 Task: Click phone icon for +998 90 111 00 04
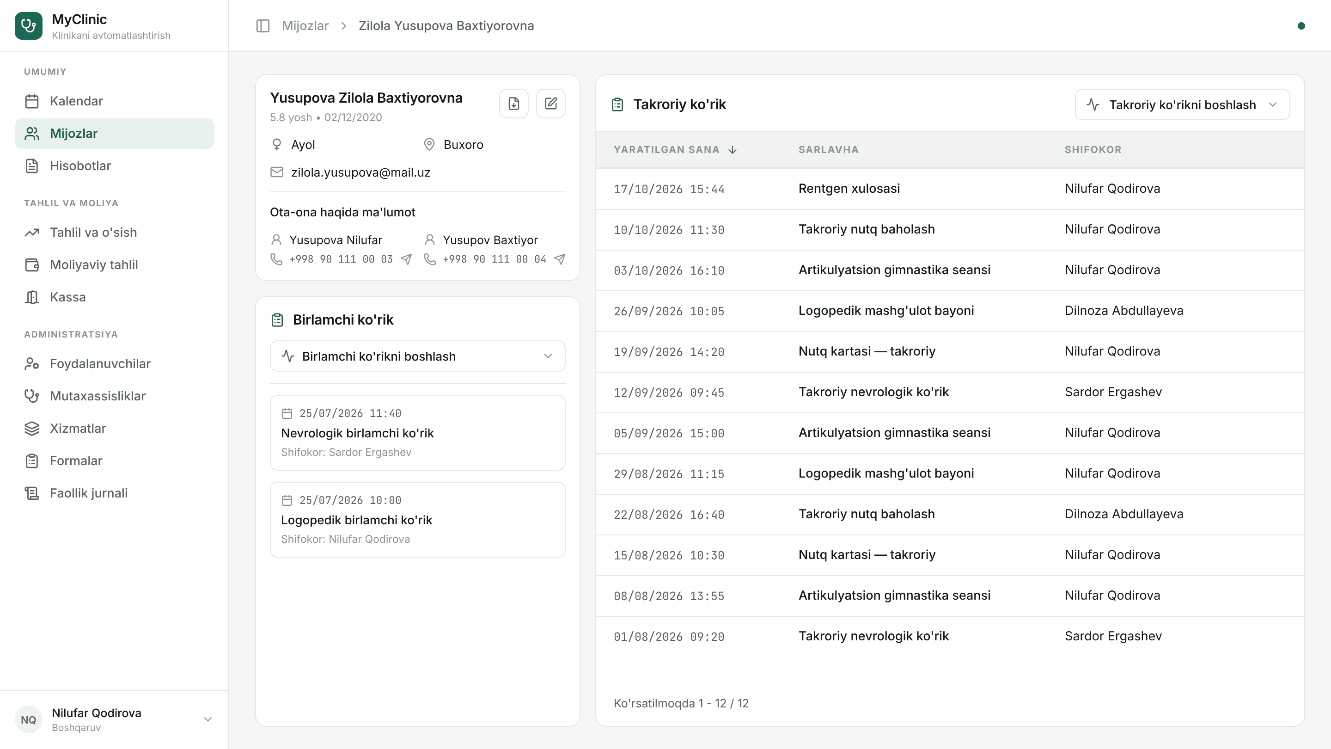[430, 259]
